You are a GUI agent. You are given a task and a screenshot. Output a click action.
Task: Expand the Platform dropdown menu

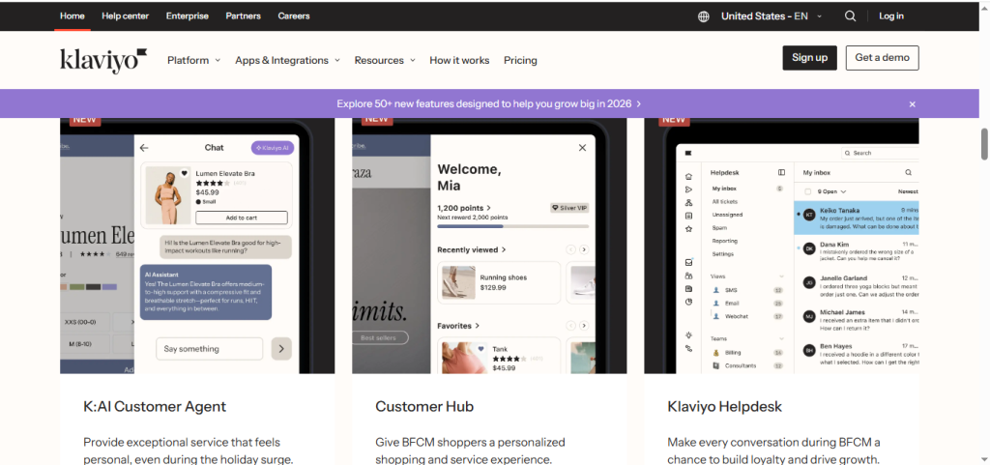point(193,60)
